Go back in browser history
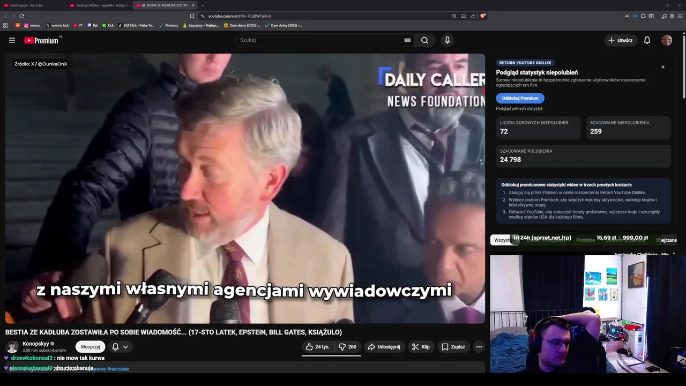Screen dimensions: 686x386 (5, 16)
